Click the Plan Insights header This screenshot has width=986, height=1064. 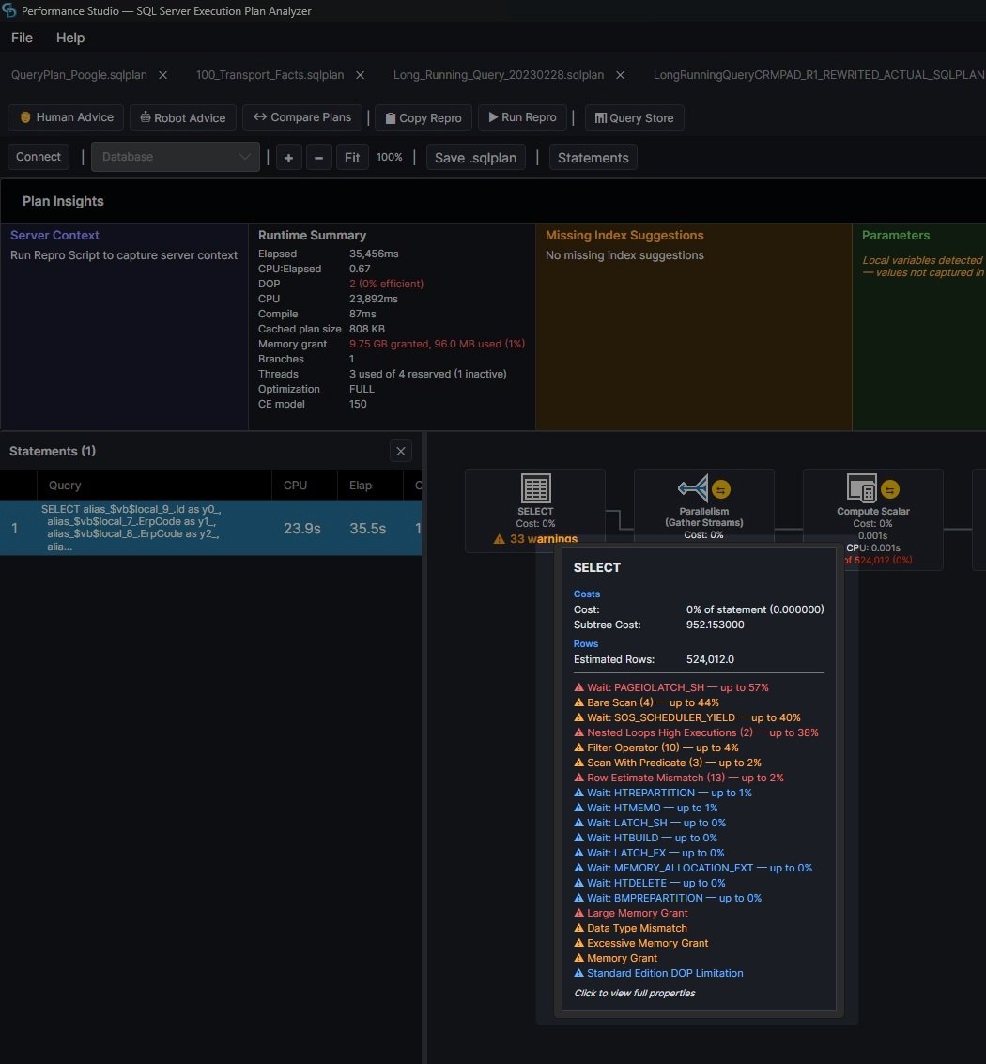pos(63,201)
